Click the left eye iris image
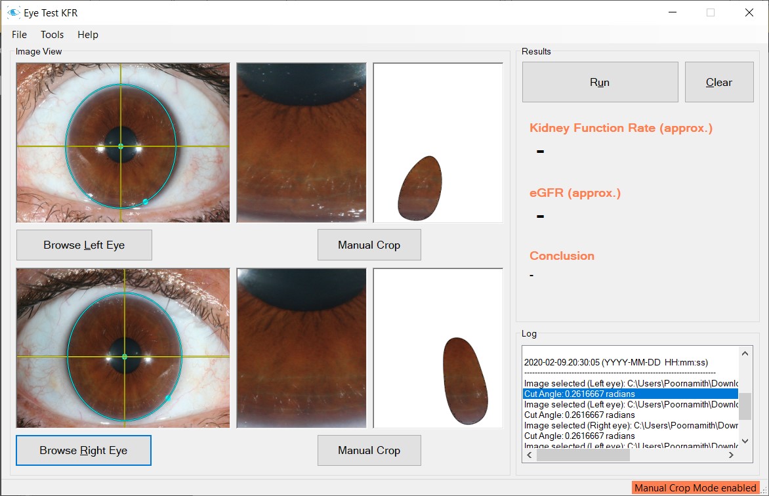This screenshot has height=496, width=769. click(123, 143)
